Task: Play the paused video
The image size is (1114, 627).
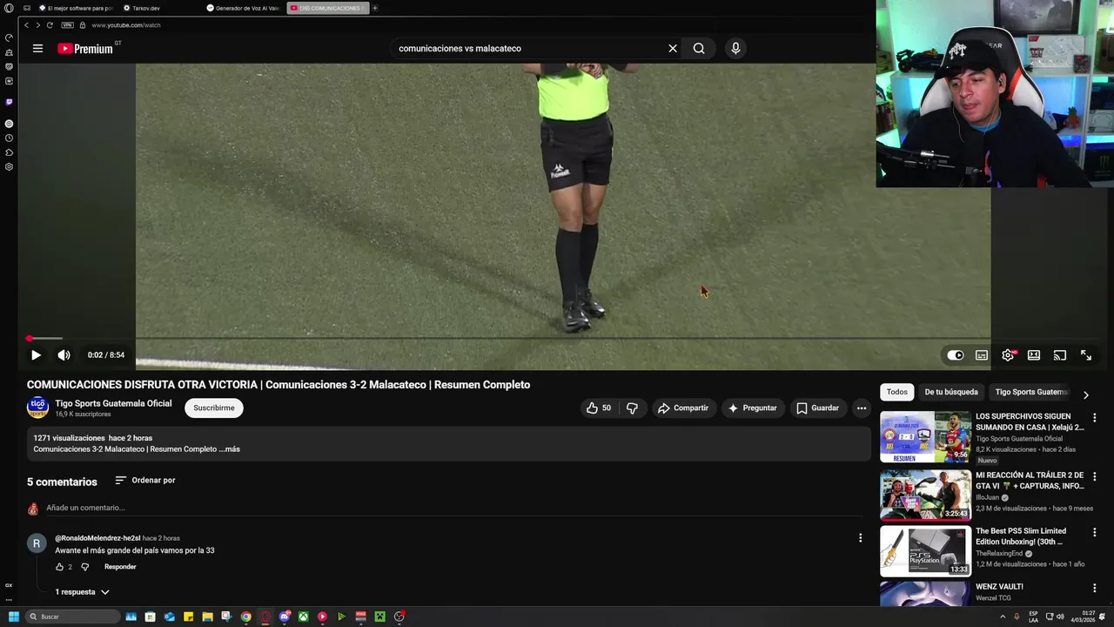Action: pos(36,355)
